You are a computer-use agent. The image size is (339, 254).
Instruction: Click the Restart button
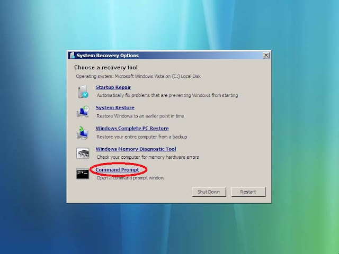pos(248,192)
